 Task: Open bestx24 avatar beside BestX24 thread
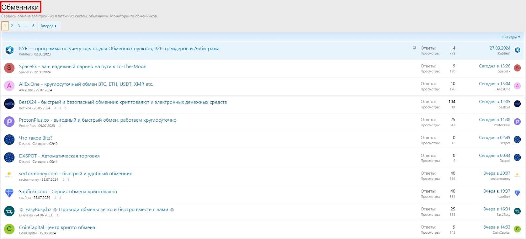[x=9, y=104]
